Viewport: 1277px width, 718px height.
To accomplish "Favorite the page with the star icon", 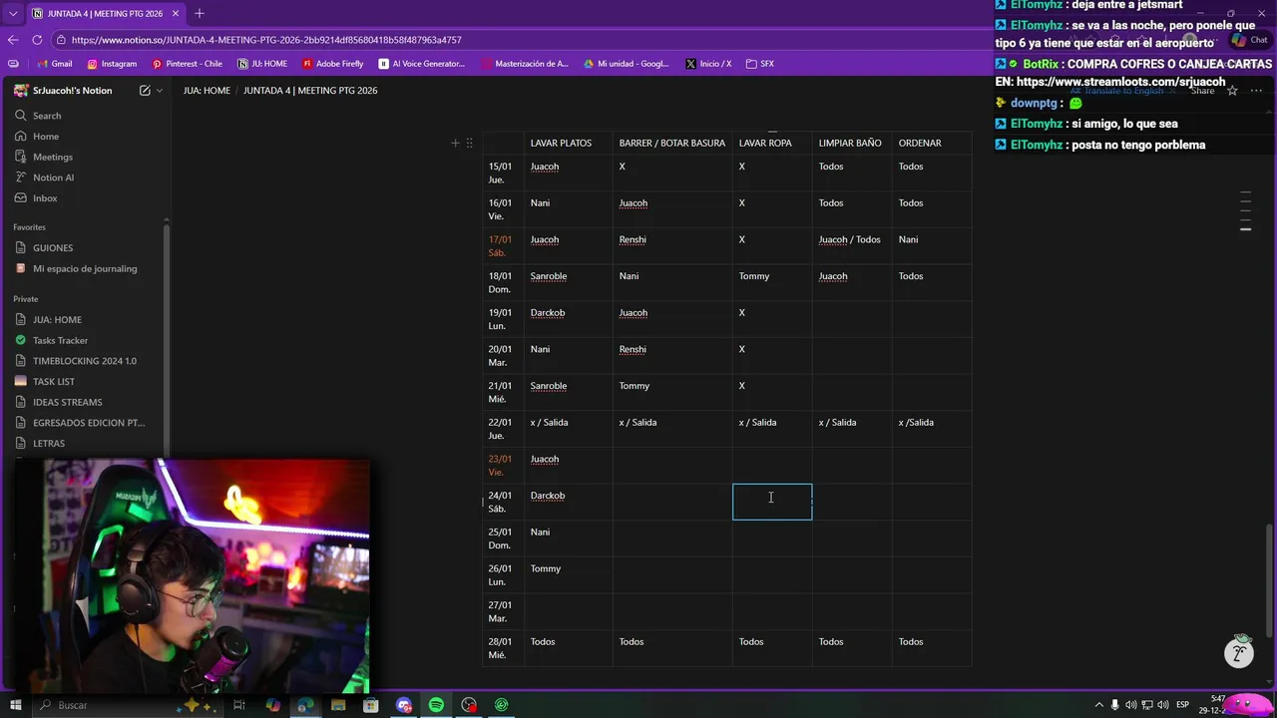I will (x=1232, y=91).
